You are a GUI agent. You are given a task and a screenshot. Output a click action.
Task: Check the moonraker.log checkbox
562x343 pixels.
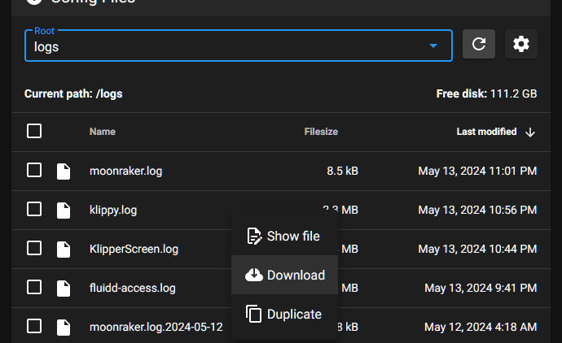(34, 170)
